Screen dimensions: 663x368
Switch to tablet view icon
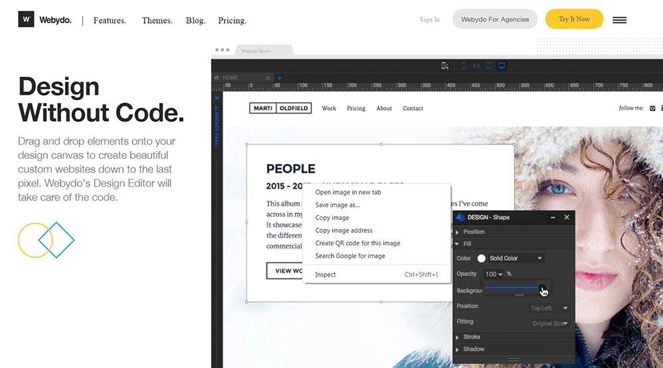point(489,66)
